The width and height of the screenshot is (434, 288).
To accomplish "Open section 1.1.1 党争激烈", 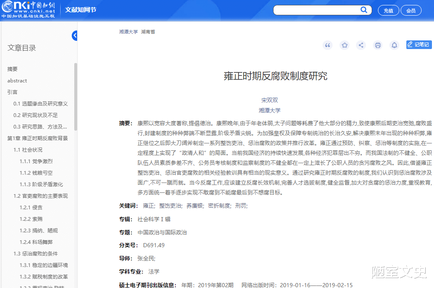I will 36,162.
